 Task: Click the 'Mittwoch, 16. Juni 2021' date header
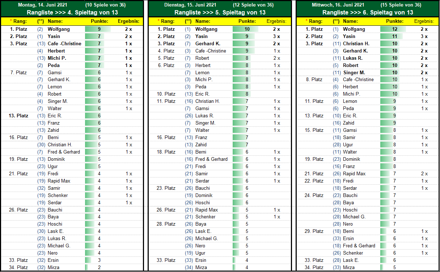(338, 5)
